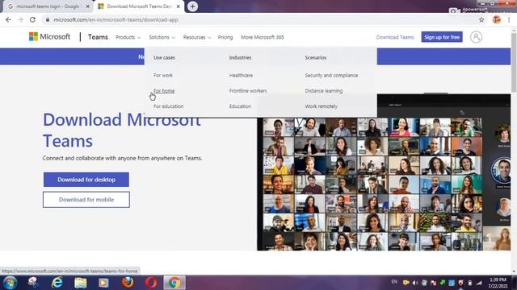Viewport: 517px width, 290px height.
Task: Click the Teams video meeting grid image
Action: click(384, 172)
